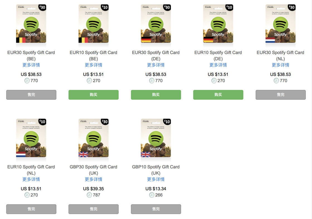Open 更多详情 for GBP10 Spotify Gift Card (UK)
The height and width of the screenshot is (219, 312).
pos(156,179)
